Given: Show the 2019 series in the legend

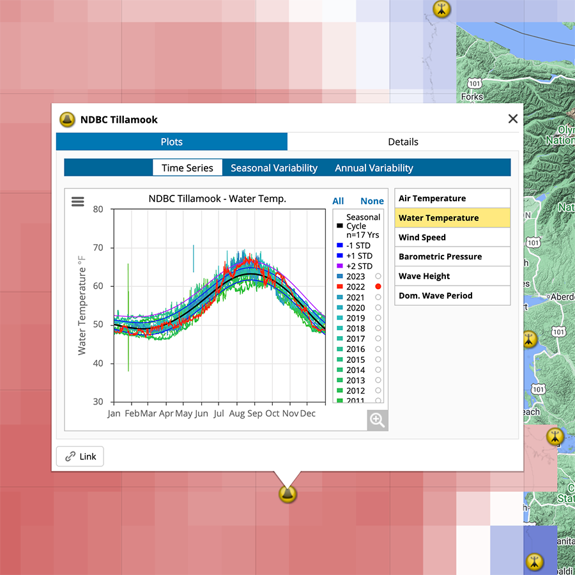Looking at the screenshot, I should click(x=378, y=318).
